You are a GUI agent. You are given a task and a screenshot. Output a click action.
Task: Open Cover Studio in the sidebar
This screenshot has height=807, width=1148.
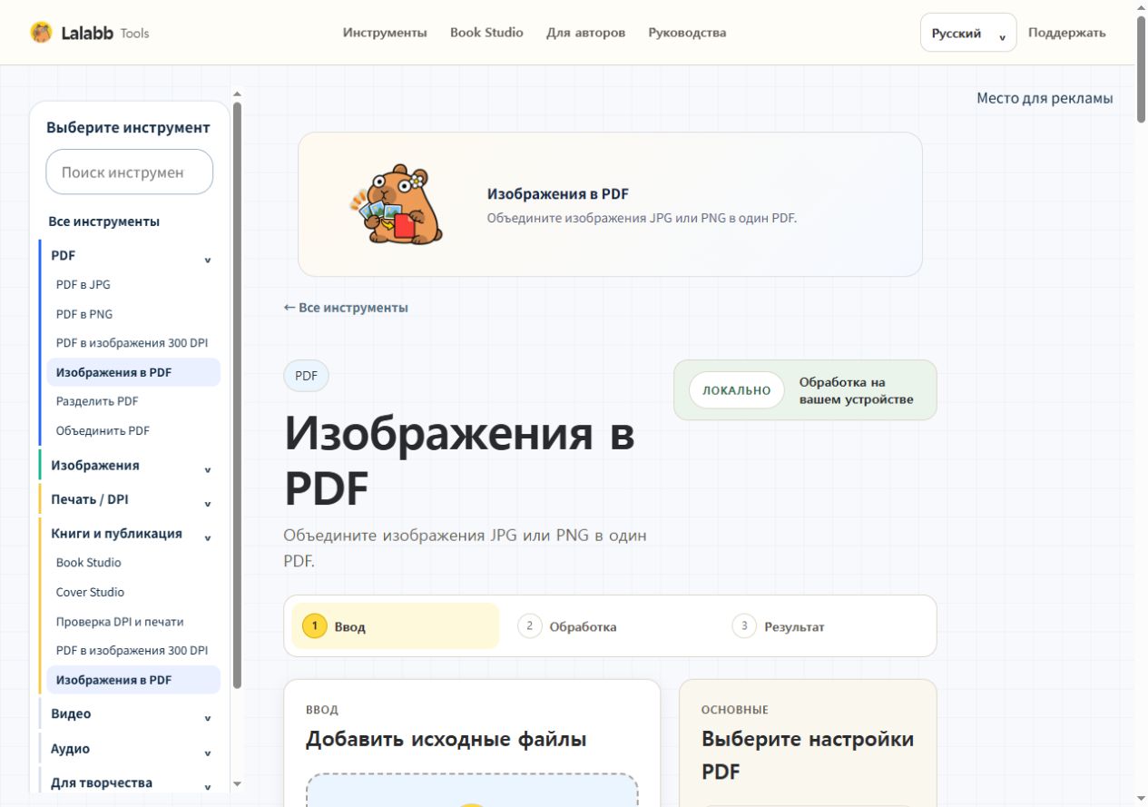coord(90,592)
